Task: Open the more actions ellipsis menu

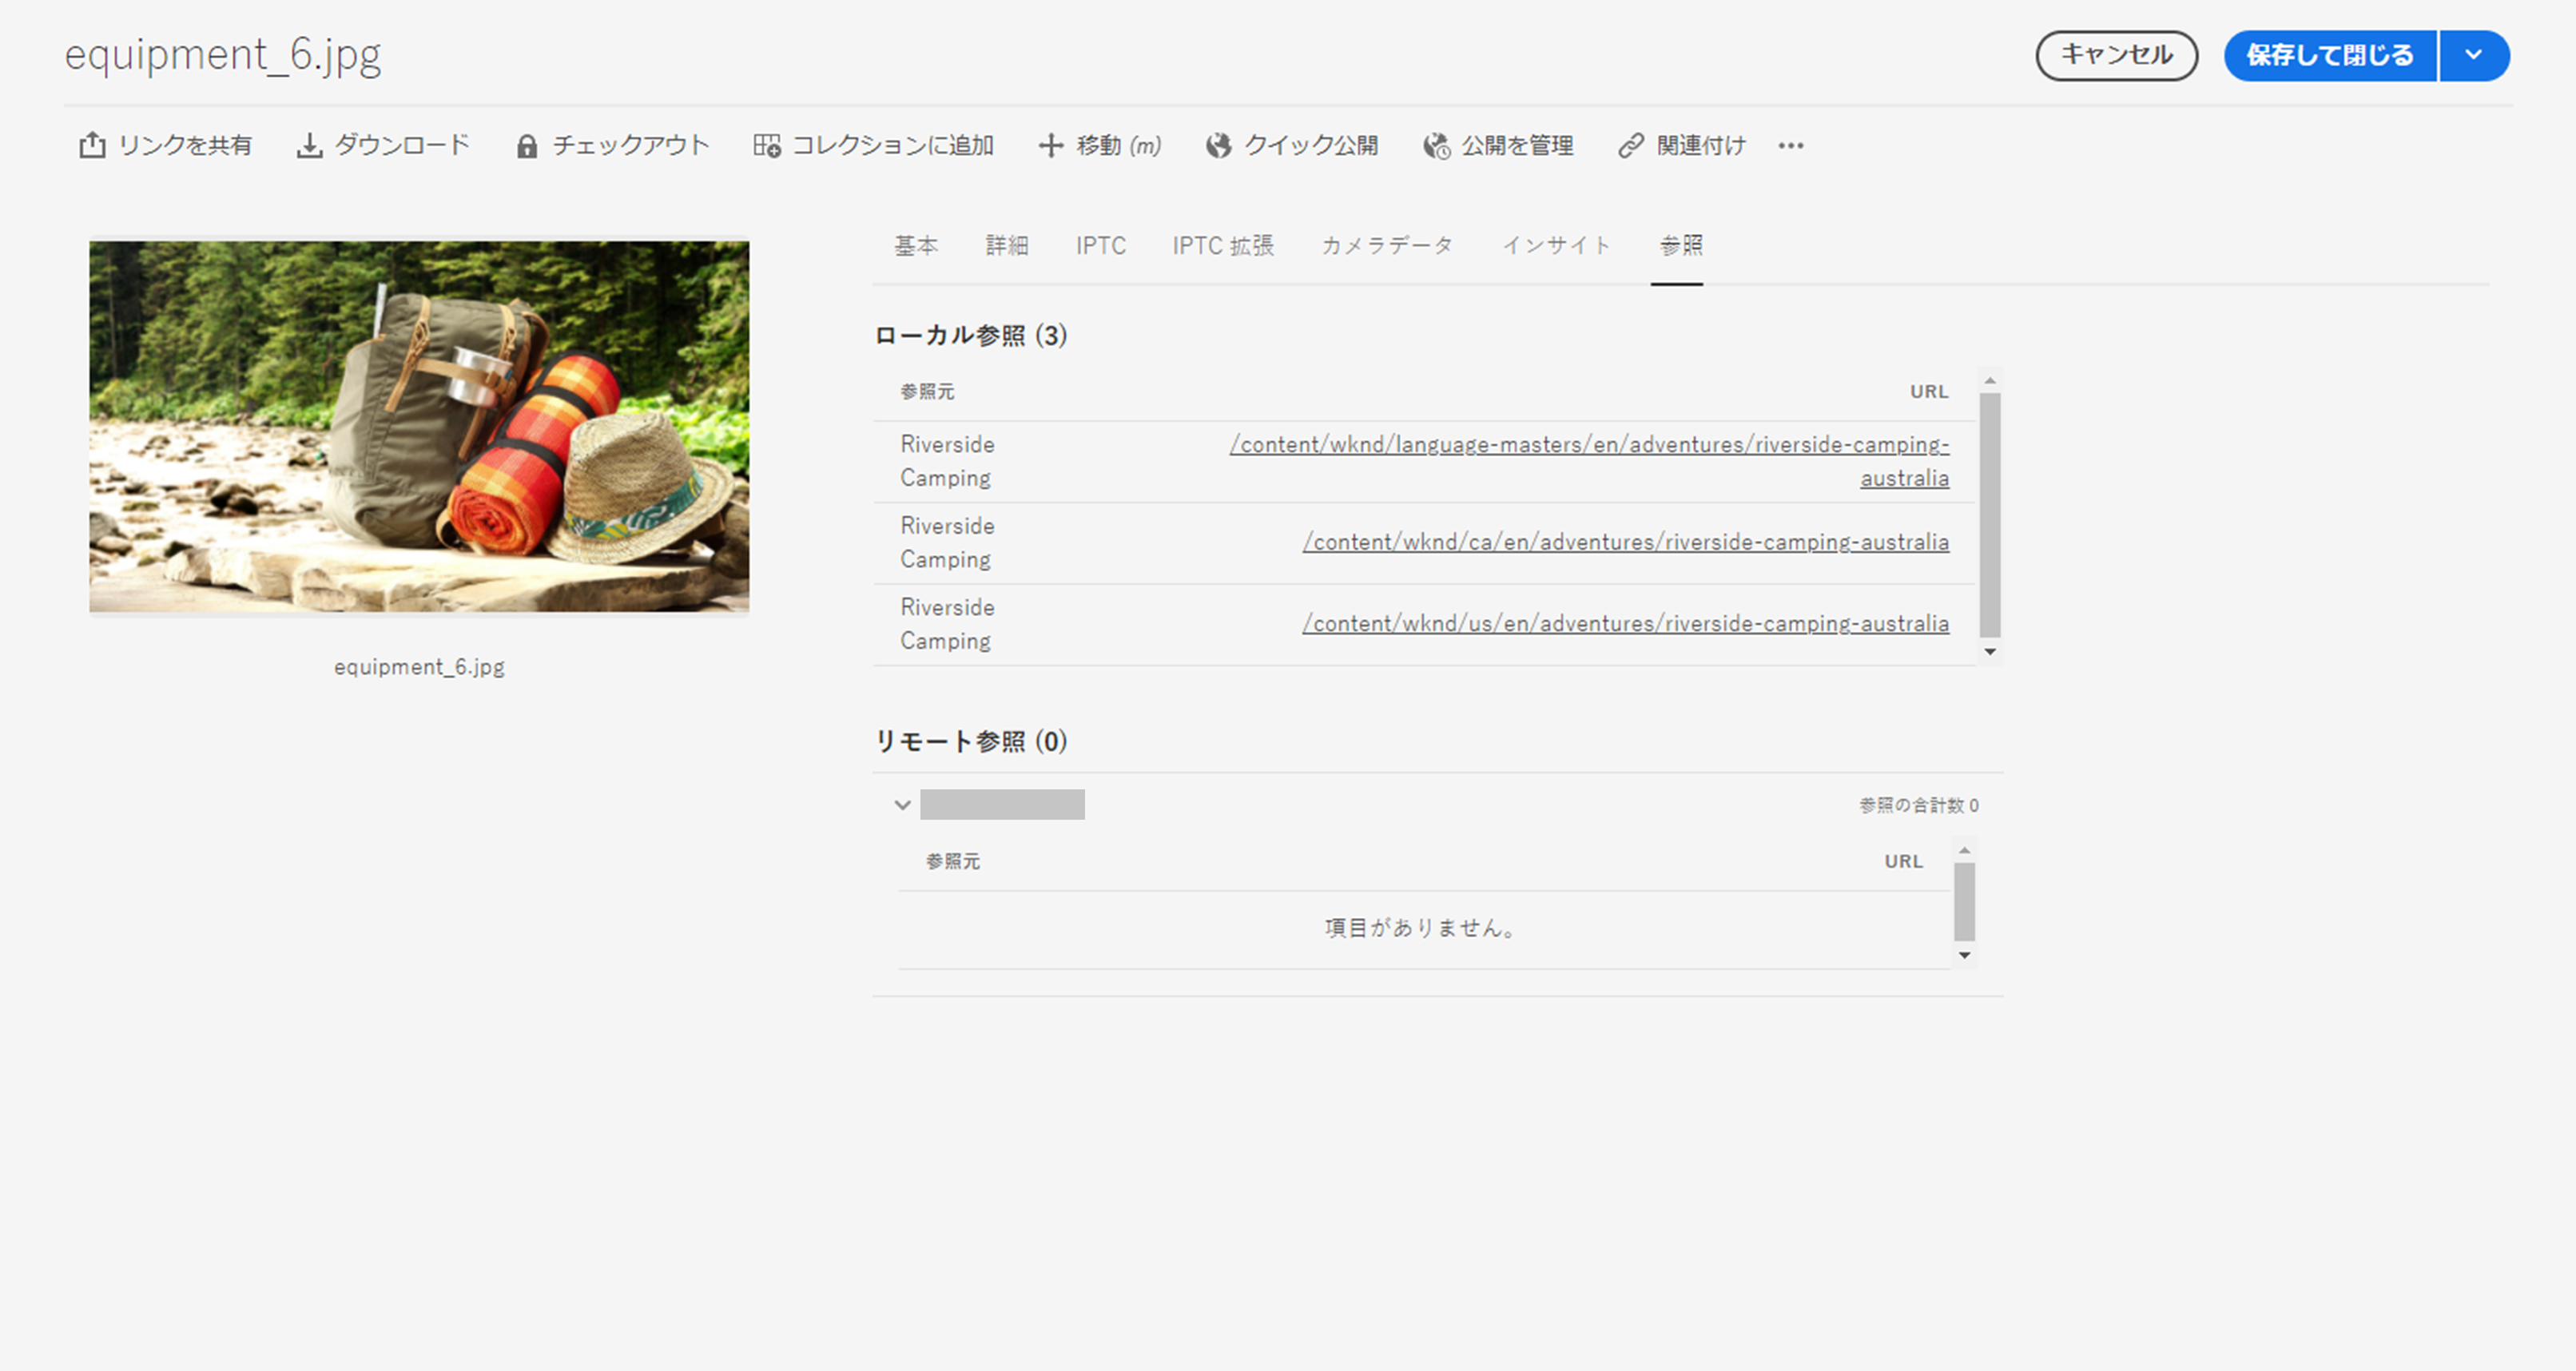Action: click(x=1790, y=146)
